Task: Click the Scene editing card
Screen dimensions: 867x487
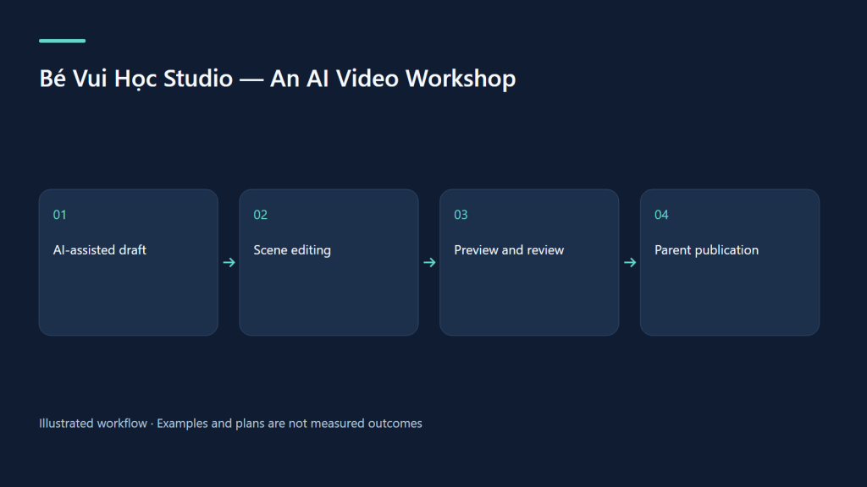Action: point(329,262)
